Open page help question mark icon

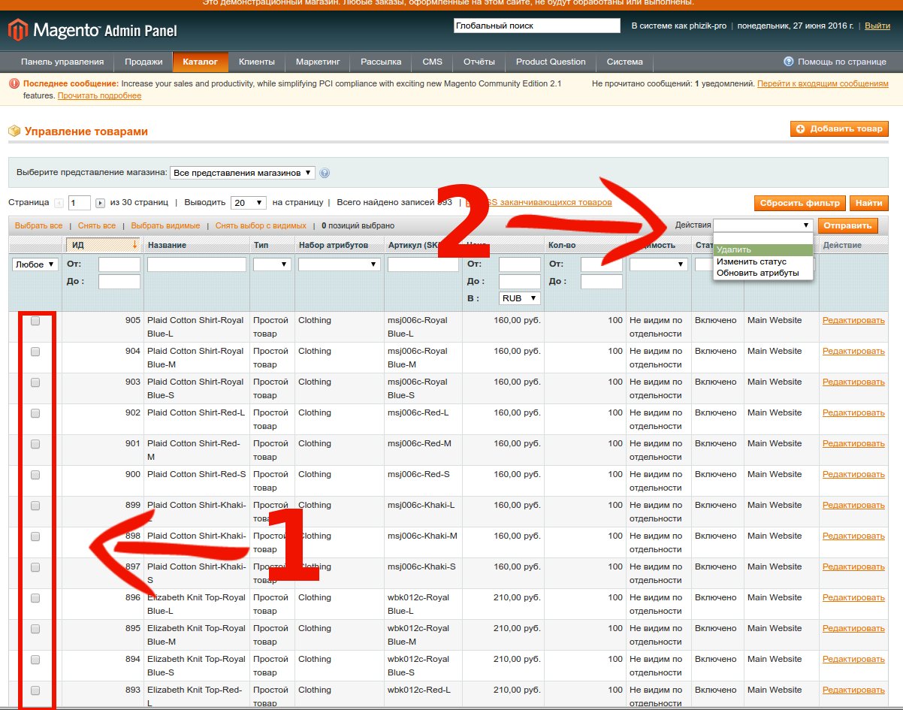[788, 62]
